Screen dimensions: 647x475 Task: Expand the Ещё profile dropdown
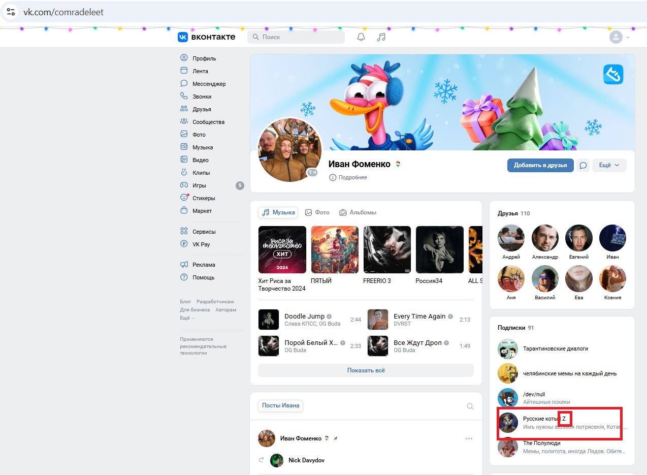(x=609, y=165)
